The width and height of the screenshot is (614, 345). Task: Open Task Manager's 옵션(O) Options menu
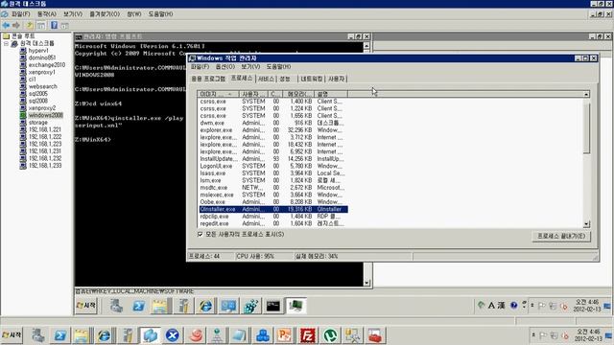(225, 67)
